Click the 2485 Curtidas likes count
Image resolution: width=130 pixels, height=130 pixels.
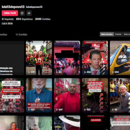point(43,19)
